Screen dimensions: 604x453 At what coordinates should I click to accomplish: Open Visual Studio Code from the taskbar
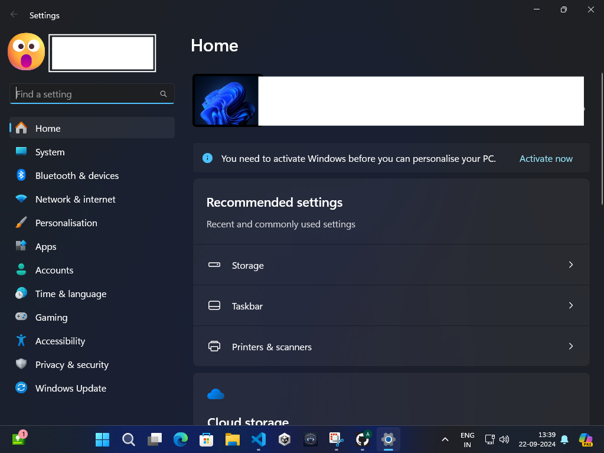coord(259,439)
